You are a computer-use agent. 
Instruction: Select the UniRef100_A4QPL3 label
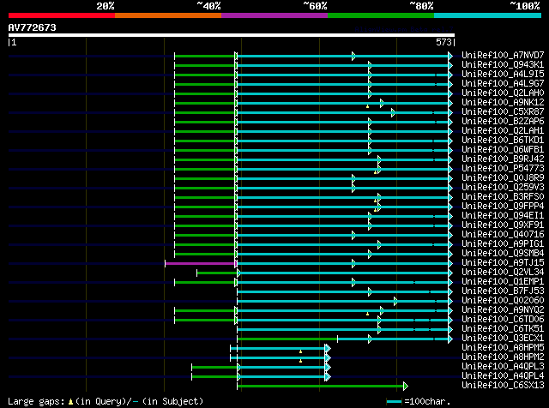503,367
